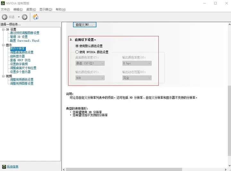
Task: Click the vertical scrollbar up arrow
Action: click(229, 24)
